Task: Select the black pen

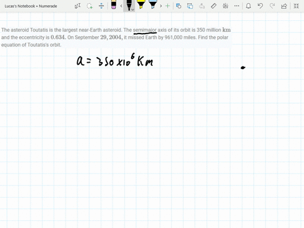Action: [x=129, y=5]
